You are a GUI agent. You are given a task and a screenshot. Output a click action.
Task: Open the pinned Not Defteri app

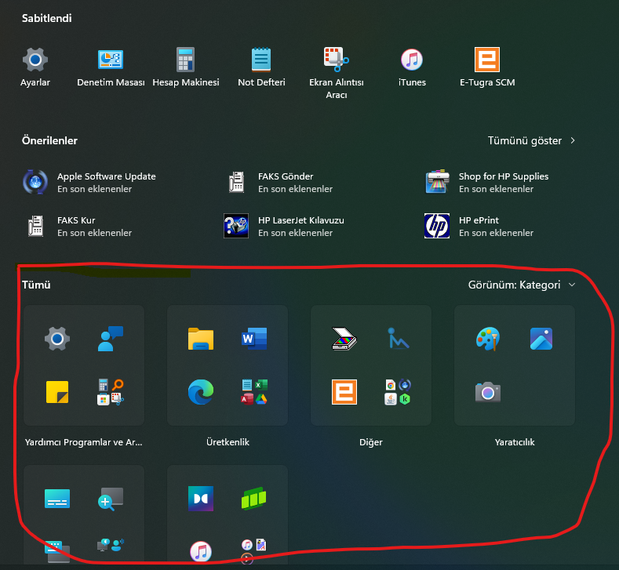point(261,67)
